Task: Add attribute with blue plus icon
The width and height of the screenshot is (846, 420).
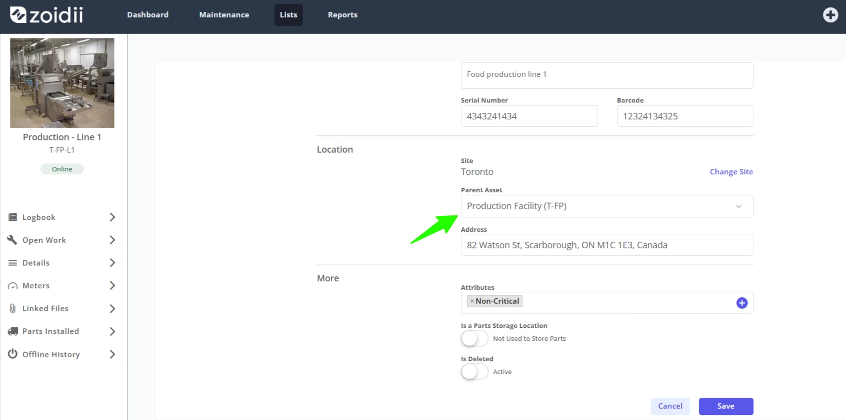Action: 741,303
